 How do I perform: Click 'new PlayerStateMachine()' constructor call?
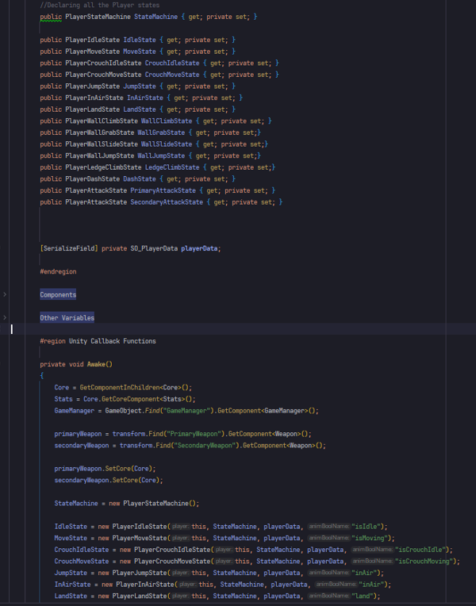pos(154,504)
